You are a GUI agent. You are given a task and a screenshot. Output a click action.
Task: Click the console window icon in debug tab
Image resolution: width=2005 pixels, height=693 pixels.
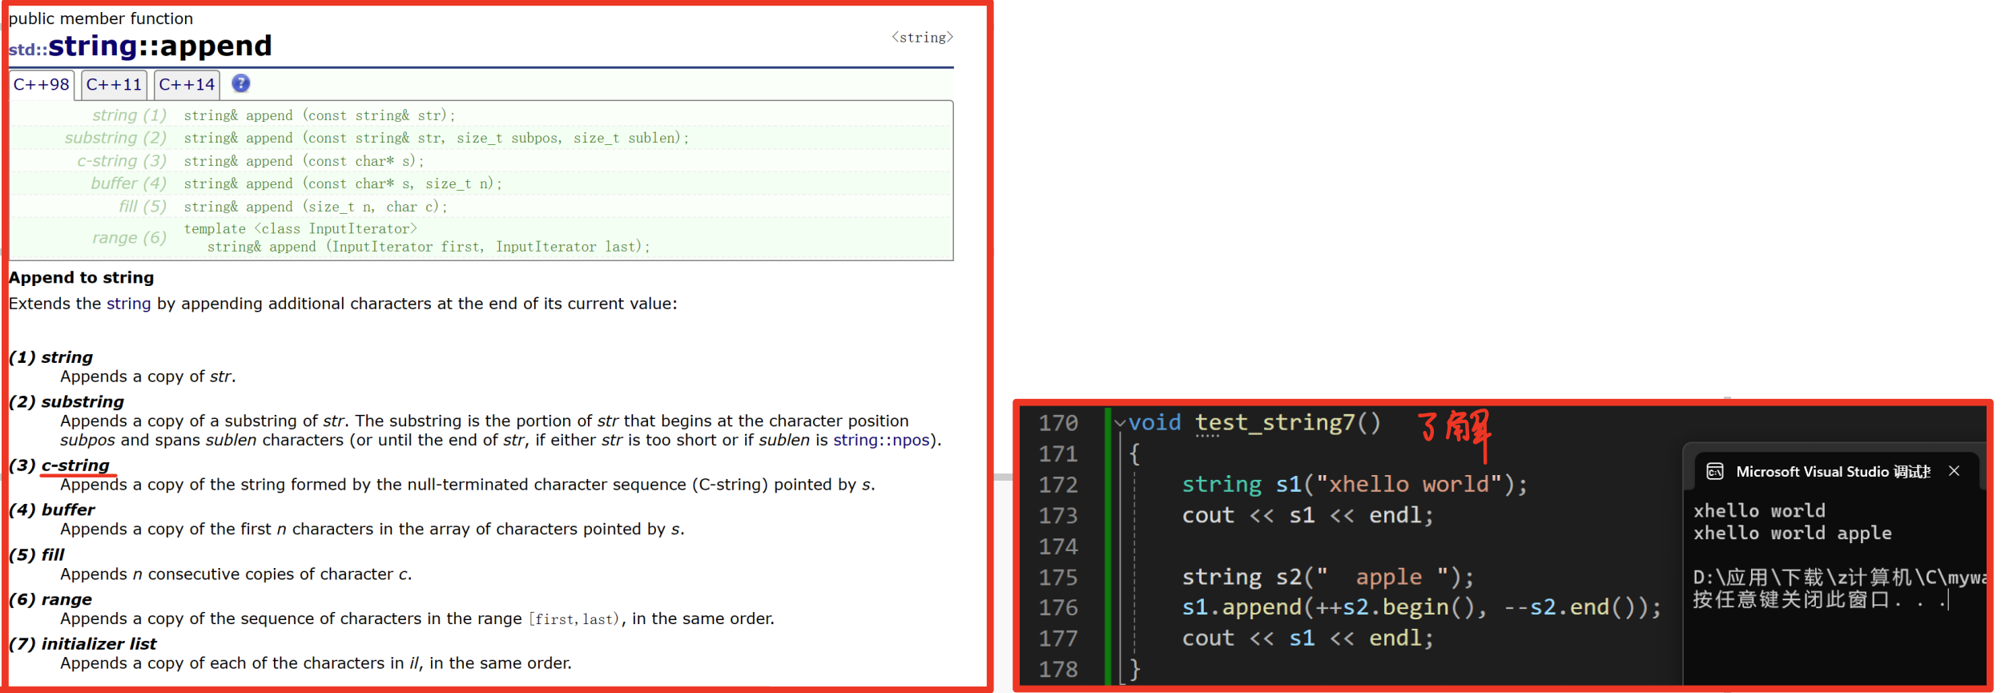[x=1715, y=471]
